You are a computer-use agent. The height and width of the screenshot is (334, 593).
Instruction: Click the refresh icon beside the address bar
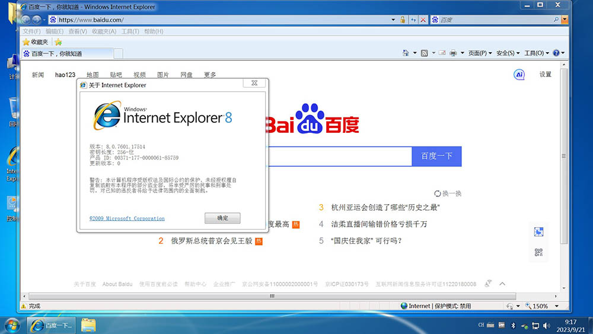(413, 20)
